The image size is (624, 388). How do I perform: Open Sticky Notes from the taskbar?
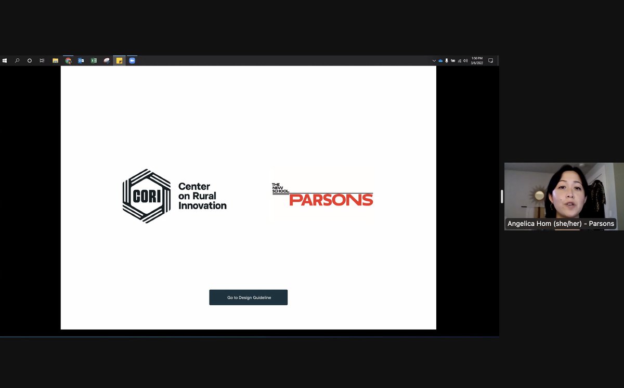[x=119, y=61]
